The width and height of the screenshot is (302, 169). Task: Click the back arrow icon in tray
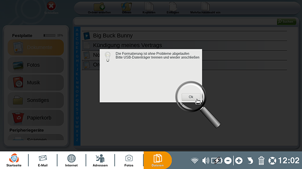point(250,161)
